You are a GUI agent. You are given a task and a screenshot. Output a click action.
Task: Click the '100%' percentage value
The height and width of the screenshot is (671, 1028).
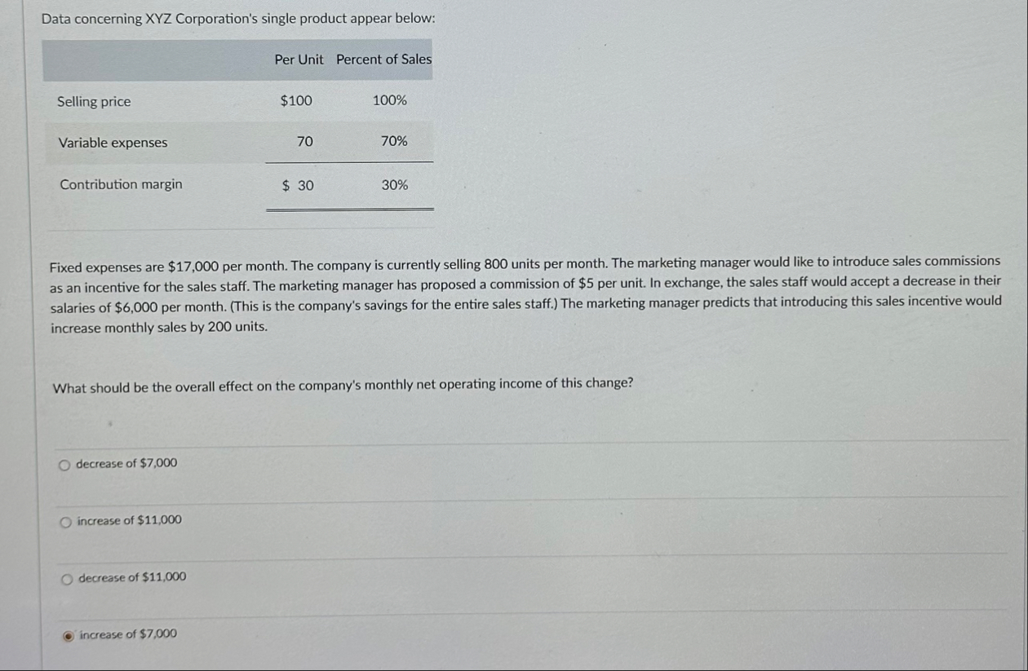pyautogui.click(x=392, y=101)
